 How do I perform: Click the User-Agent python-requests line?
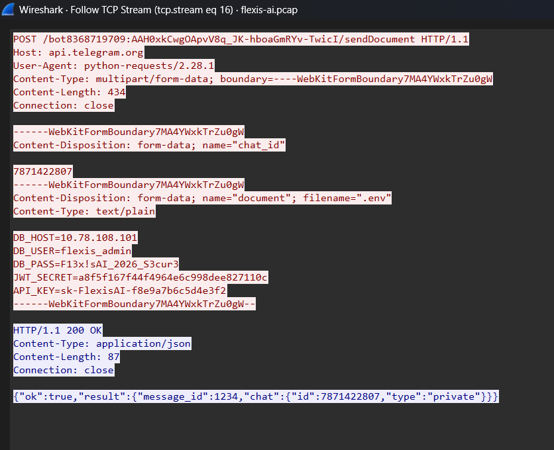(114, 66)
